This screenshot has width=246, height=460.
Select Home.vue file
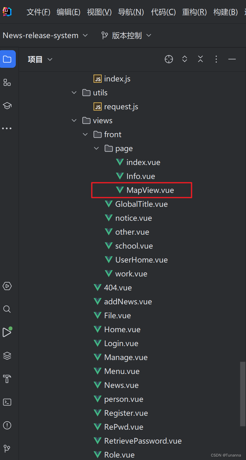coord(122,329)
